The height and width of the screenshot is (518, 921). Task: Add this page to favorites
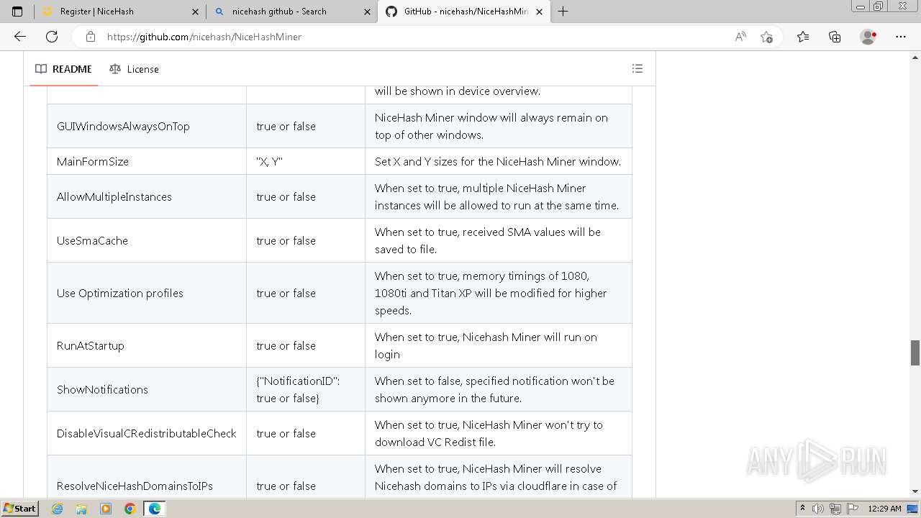[x=766, y=37]
